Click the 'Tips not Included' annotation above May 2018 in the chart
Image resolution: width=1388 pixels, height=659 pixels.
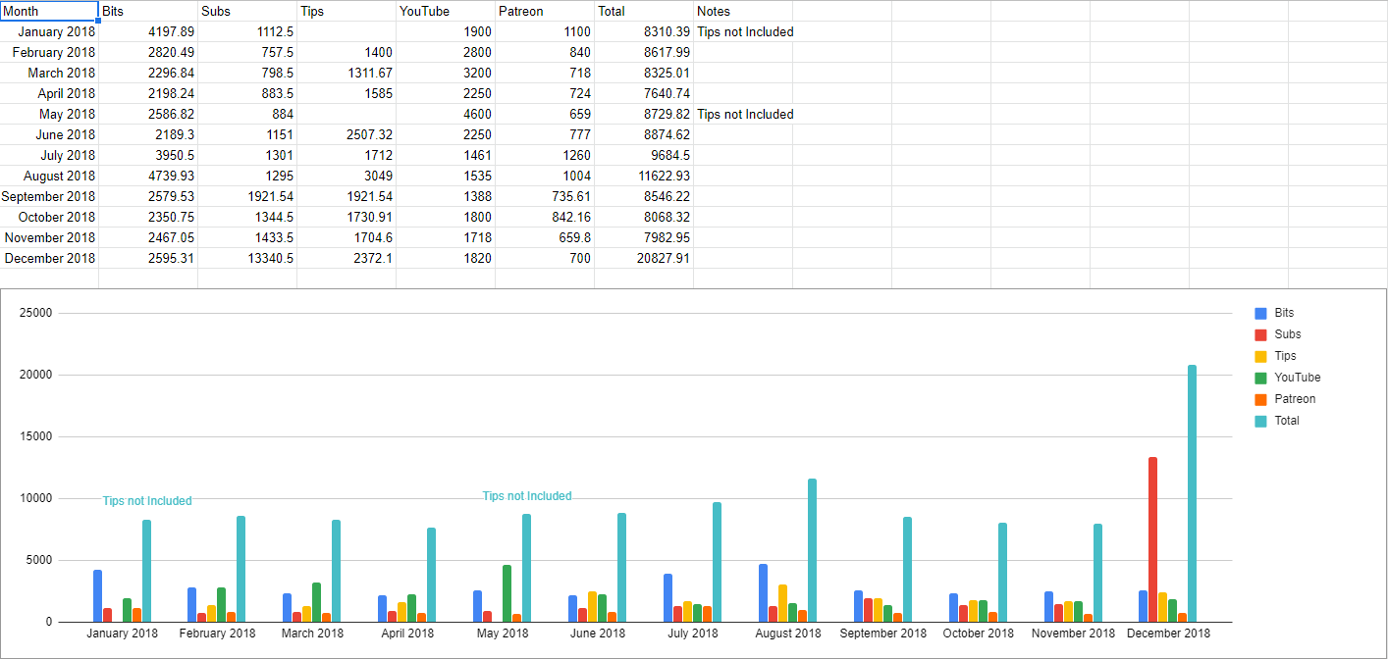tap(527, 496)
